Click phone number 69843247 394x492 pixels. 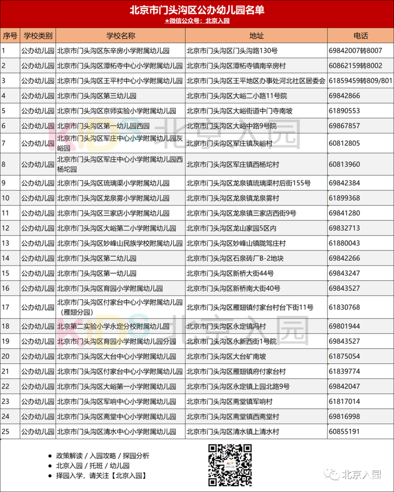click(x=344, y=273)
